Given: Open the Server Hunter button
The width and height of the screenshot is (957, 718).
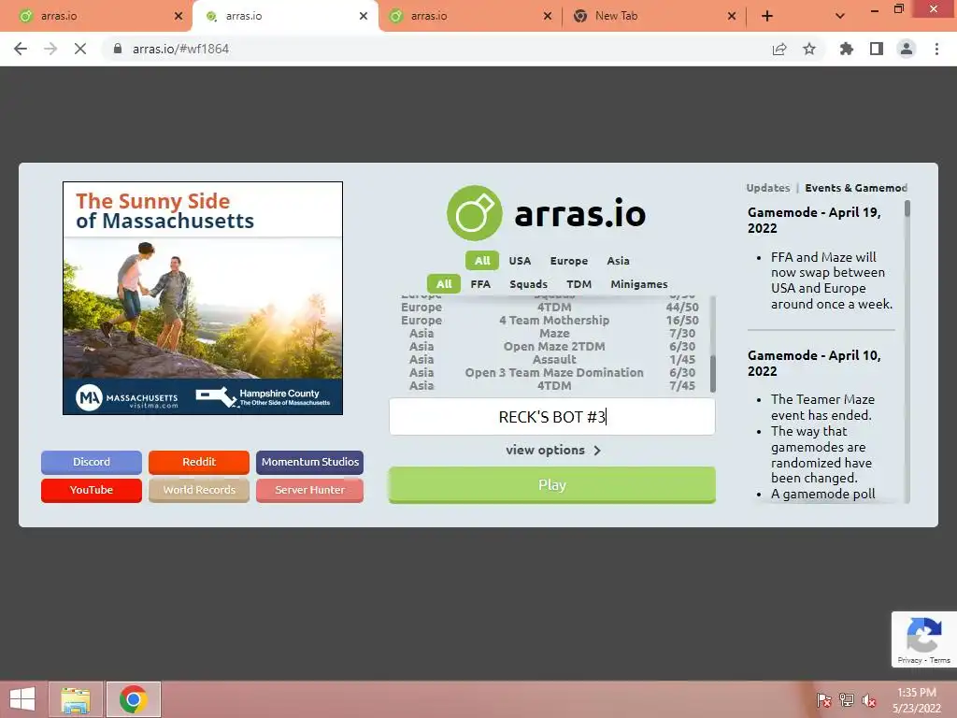Looking at the screenshot, I should (310, 490).
